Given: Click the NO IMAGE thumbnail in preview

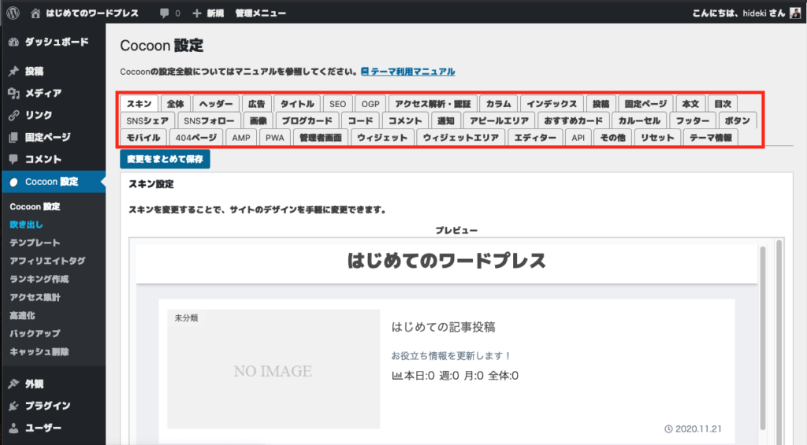Looking at the screenshot, I should [x=273, y=369].
